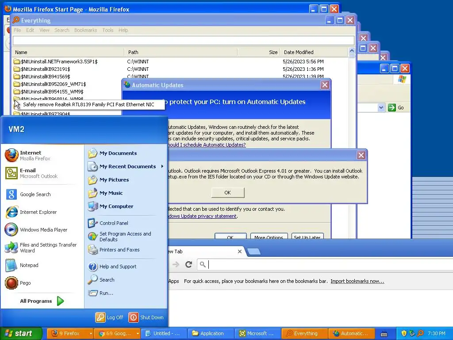Viewport: 453px width, 340px height.
Task: Open Firefox taskbar group dropdown arrow
Action: point(90,333)
